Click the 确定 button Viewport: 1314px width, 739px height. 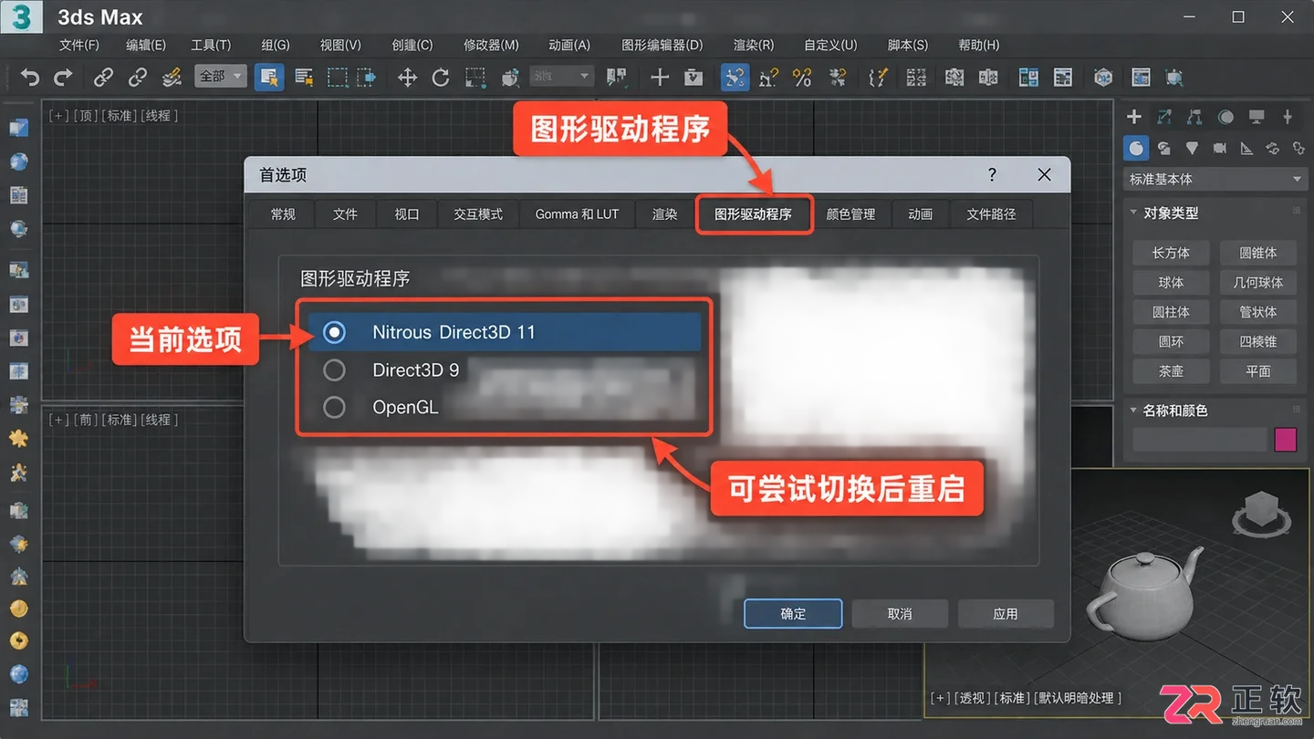(x=793, y=614)
